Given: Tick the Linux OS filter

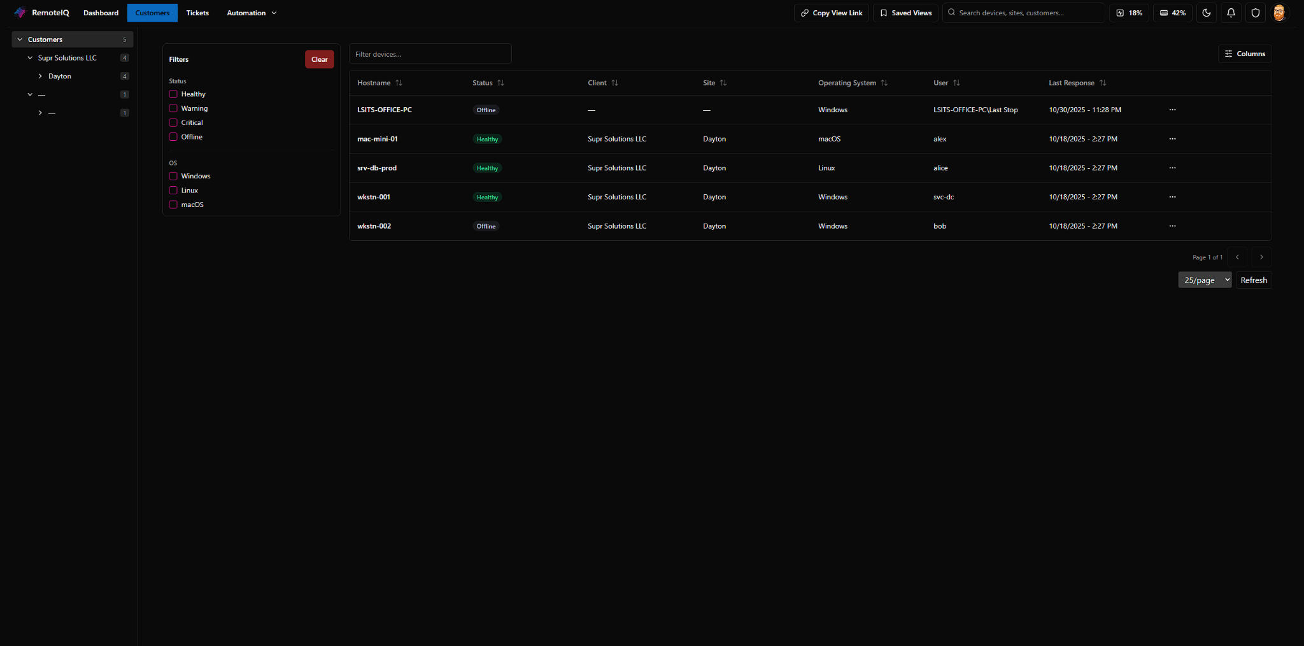Looking at the screenshot, I should coord(173,190).
